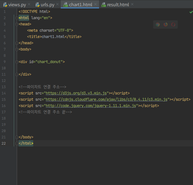193x185 pixels.
Task: Click the Python file icon on urls.py tab
Action: (37, 5)
